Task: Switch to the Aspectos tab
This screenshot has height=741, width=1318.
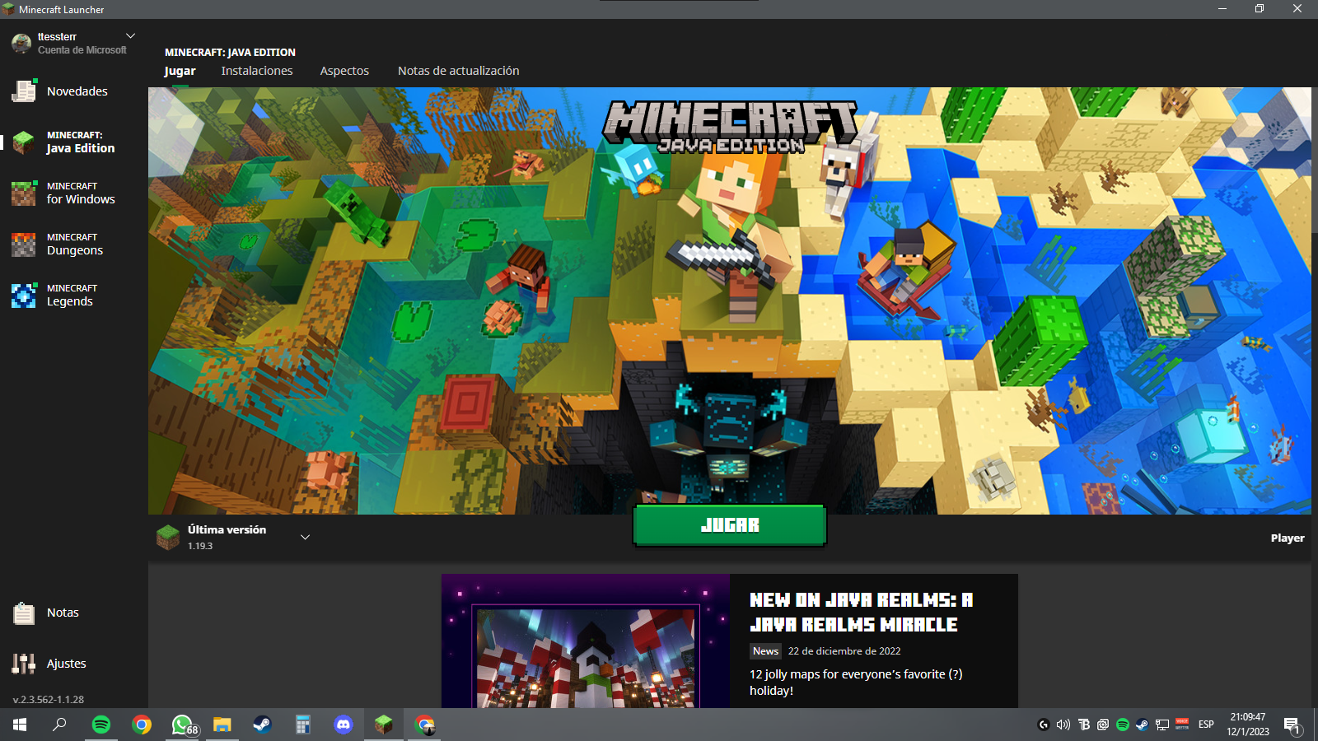Action: [x=344, y=71]
